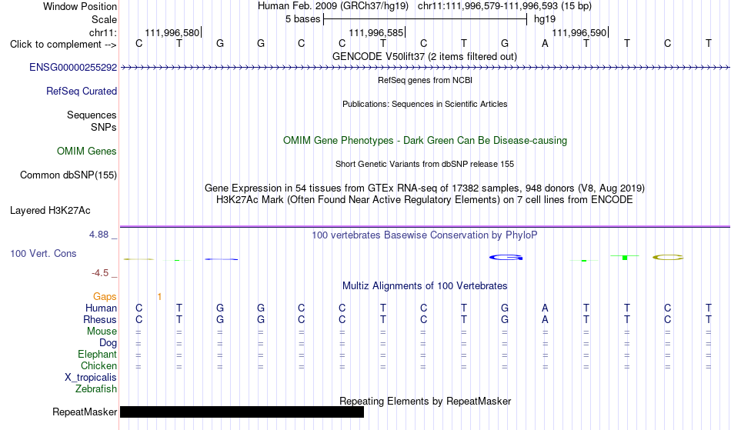Click the 4.88 PhyloP upper scale value

(98, 235)
